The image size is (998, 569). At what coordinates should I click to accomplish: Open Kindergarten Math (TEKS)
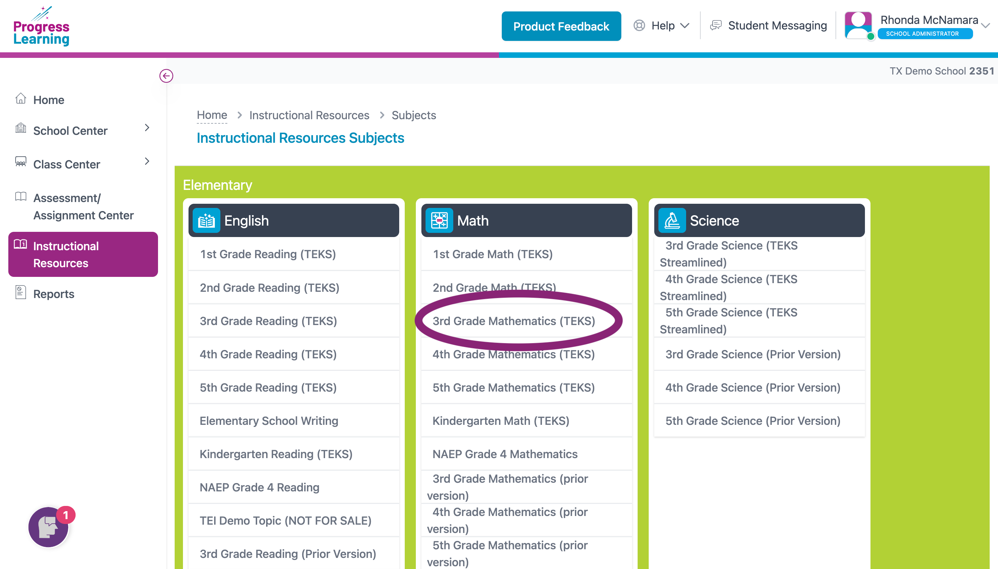(526, 420)
